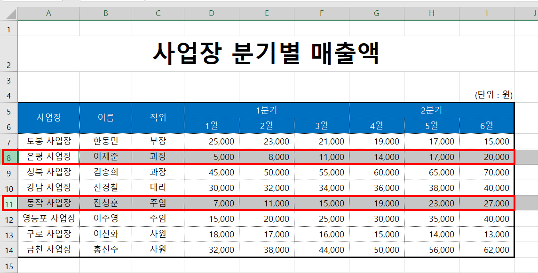Select the 4월 header cell
Image resolution: width=538 pixels, height=273 pixels.
point(377,126)
